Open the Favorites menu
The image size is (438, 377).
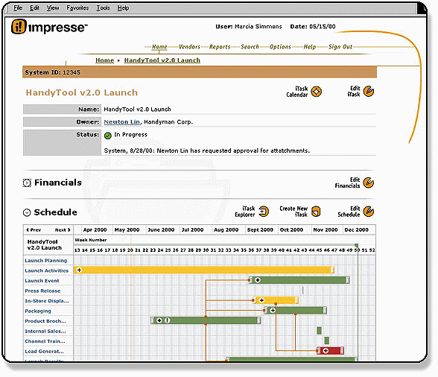pyautogui.click(x=77, y=8)
